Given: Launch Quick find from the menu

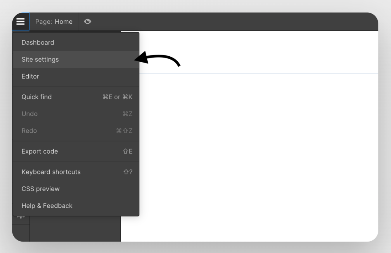Looking at the screenshot, I should (x=76, y=97).
